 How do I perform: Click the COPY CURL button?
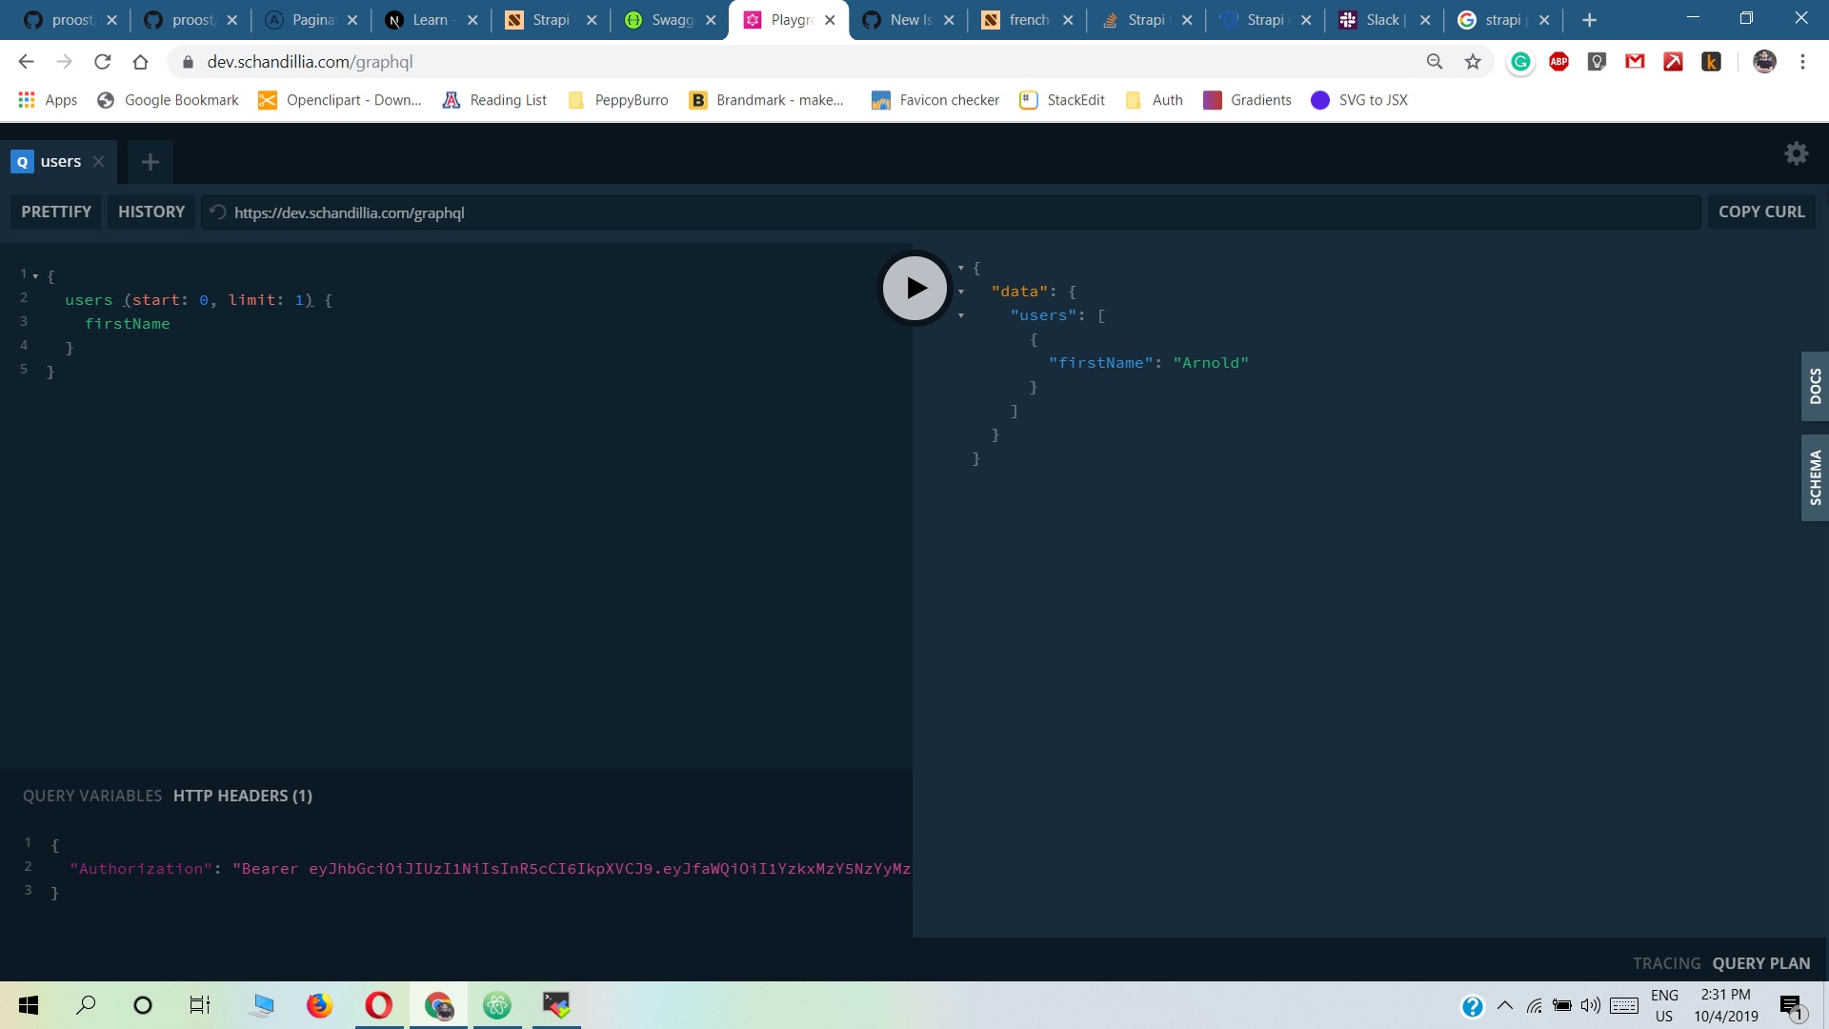tap(1760, 212)
